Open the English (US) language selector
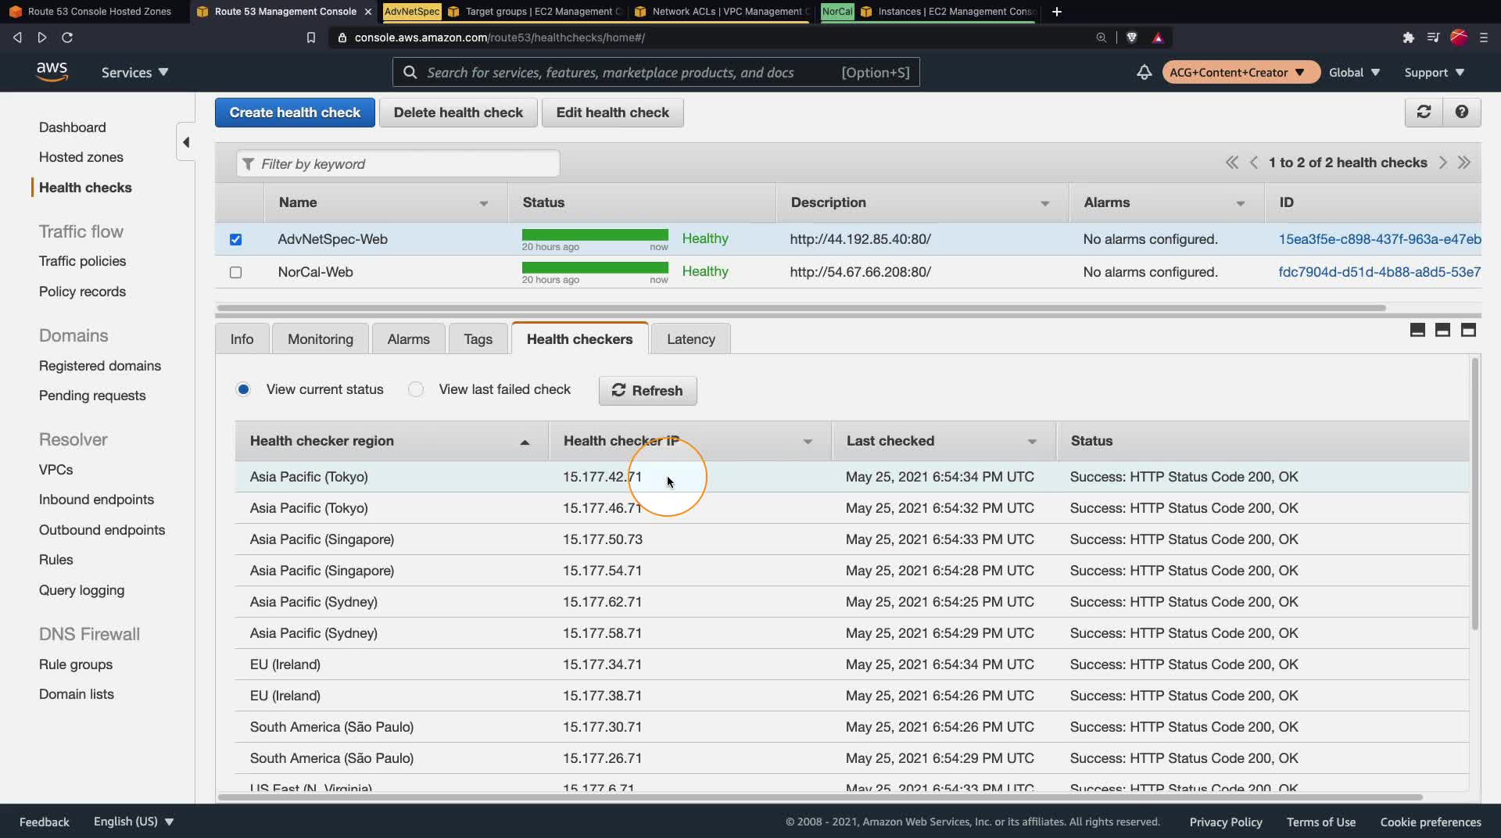 pyautogui.click(x=134, y=822)
